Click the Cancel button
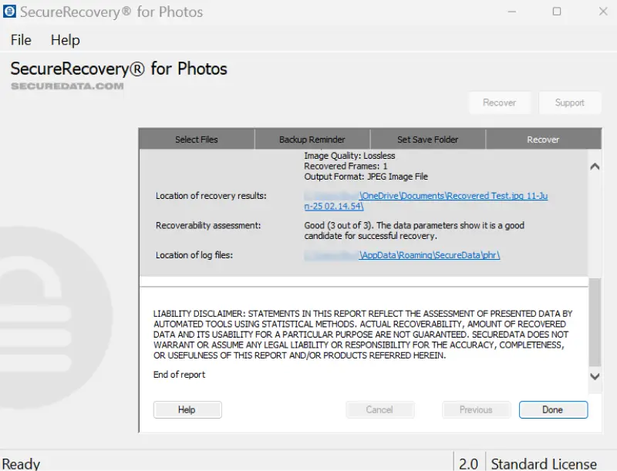The height and width of the screenshot is (471, 617). click(379, 409)
